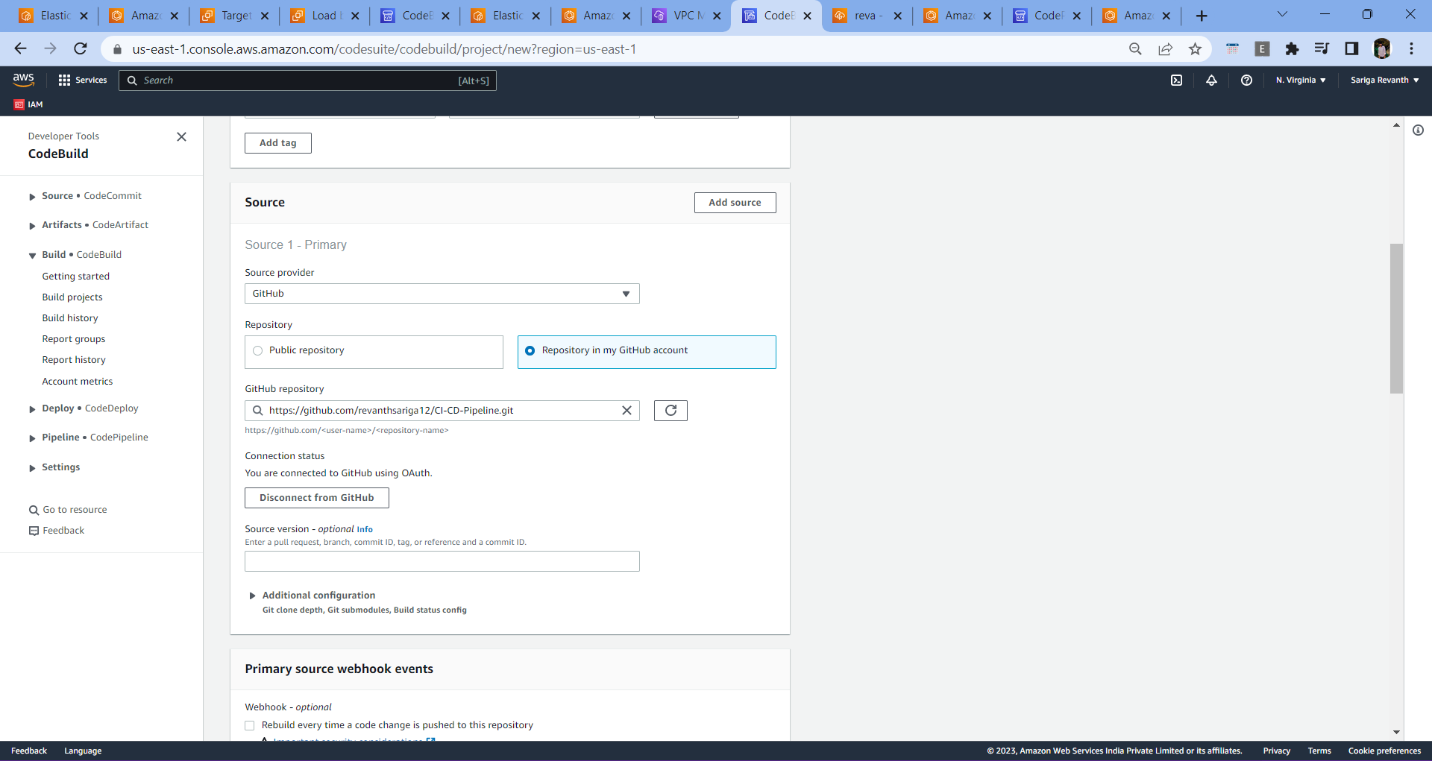Screen dimensions: 1432x761
Task: Switch to the VPC browser tab
Action: [x=685, y=16]
